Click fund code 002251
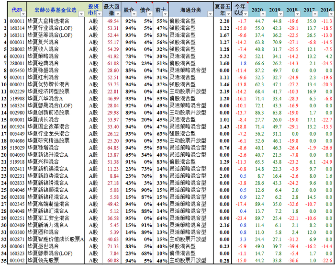This screenshot has height=265, width=335. click(x=17, y=219)
